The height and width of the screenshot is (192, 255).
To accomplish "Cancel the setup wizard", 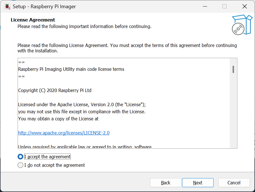I will point(234,183).
